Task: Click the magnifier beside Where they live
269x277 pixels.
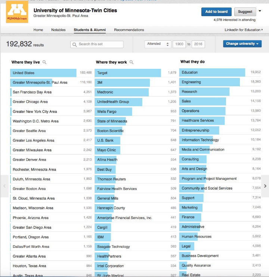Action: pyautogui.click(x=44, y=62)
